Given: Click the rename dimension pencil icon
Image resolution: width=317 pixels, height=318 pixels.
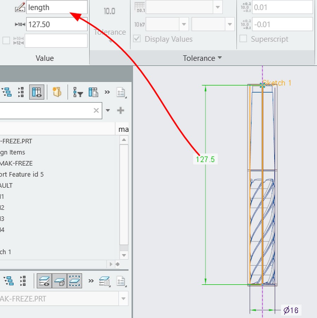Looking at the screenshot, I should pos(20,7).
